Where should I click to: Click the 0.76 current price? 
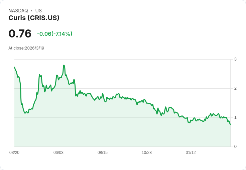pyautogui.click(x=20, y=33)
